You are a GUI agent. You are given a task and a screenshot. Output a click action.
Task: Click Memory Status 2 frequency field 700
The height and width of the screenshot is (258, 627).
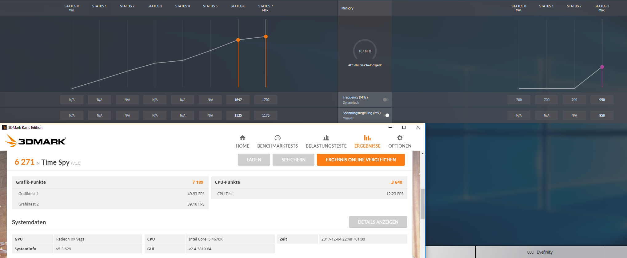pyautogui.click(x=574, y=100)
